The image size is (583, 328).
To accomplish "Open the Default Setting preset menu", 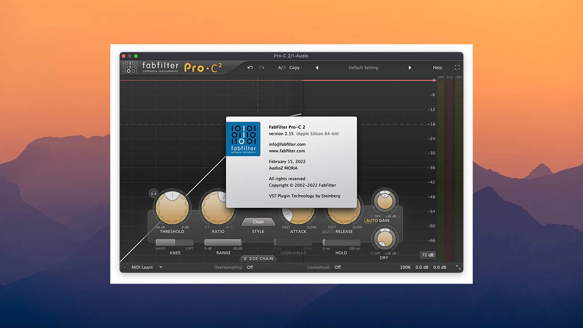I will tap(363, 67).
